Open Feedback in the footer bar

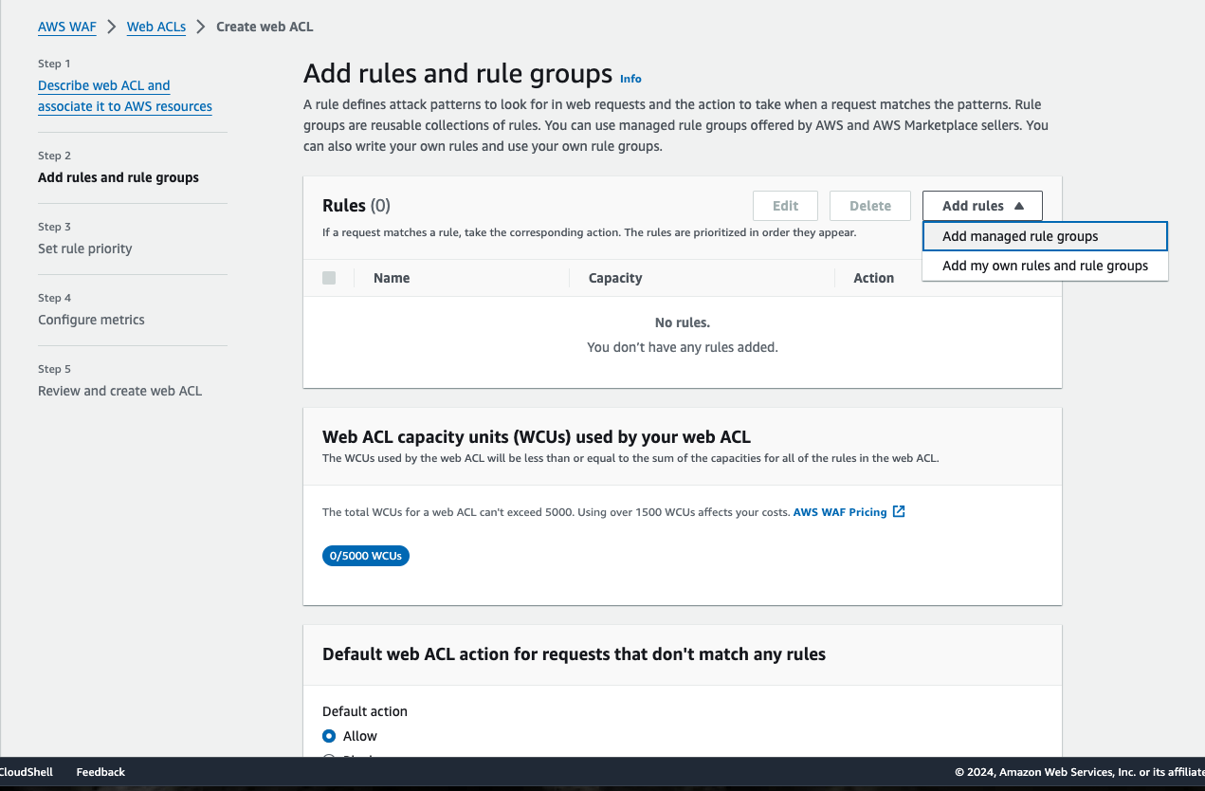pyautogui.click(x=100, y=772)
